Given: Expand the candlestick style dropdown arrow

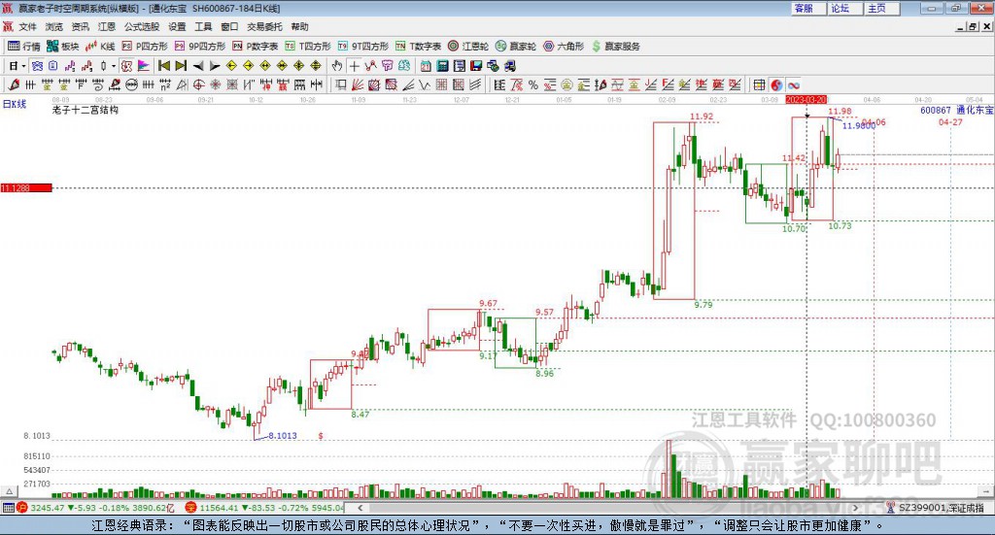Looking at the screenshot, I should (114, 66).
